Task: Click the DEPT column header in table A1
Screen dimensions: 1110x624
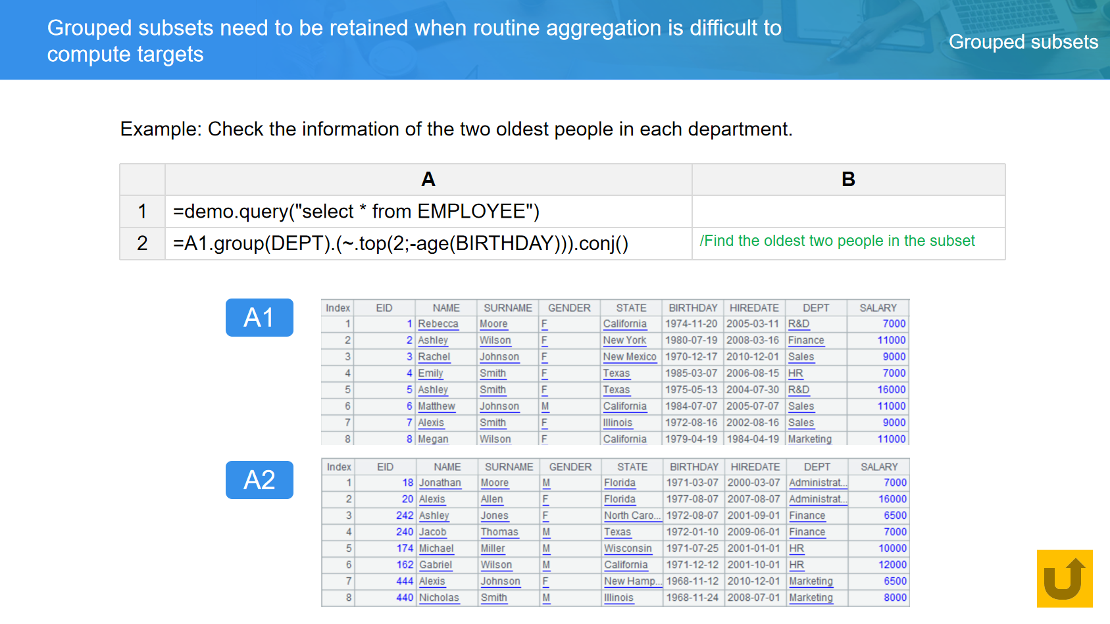Action: tap(815, 308)
